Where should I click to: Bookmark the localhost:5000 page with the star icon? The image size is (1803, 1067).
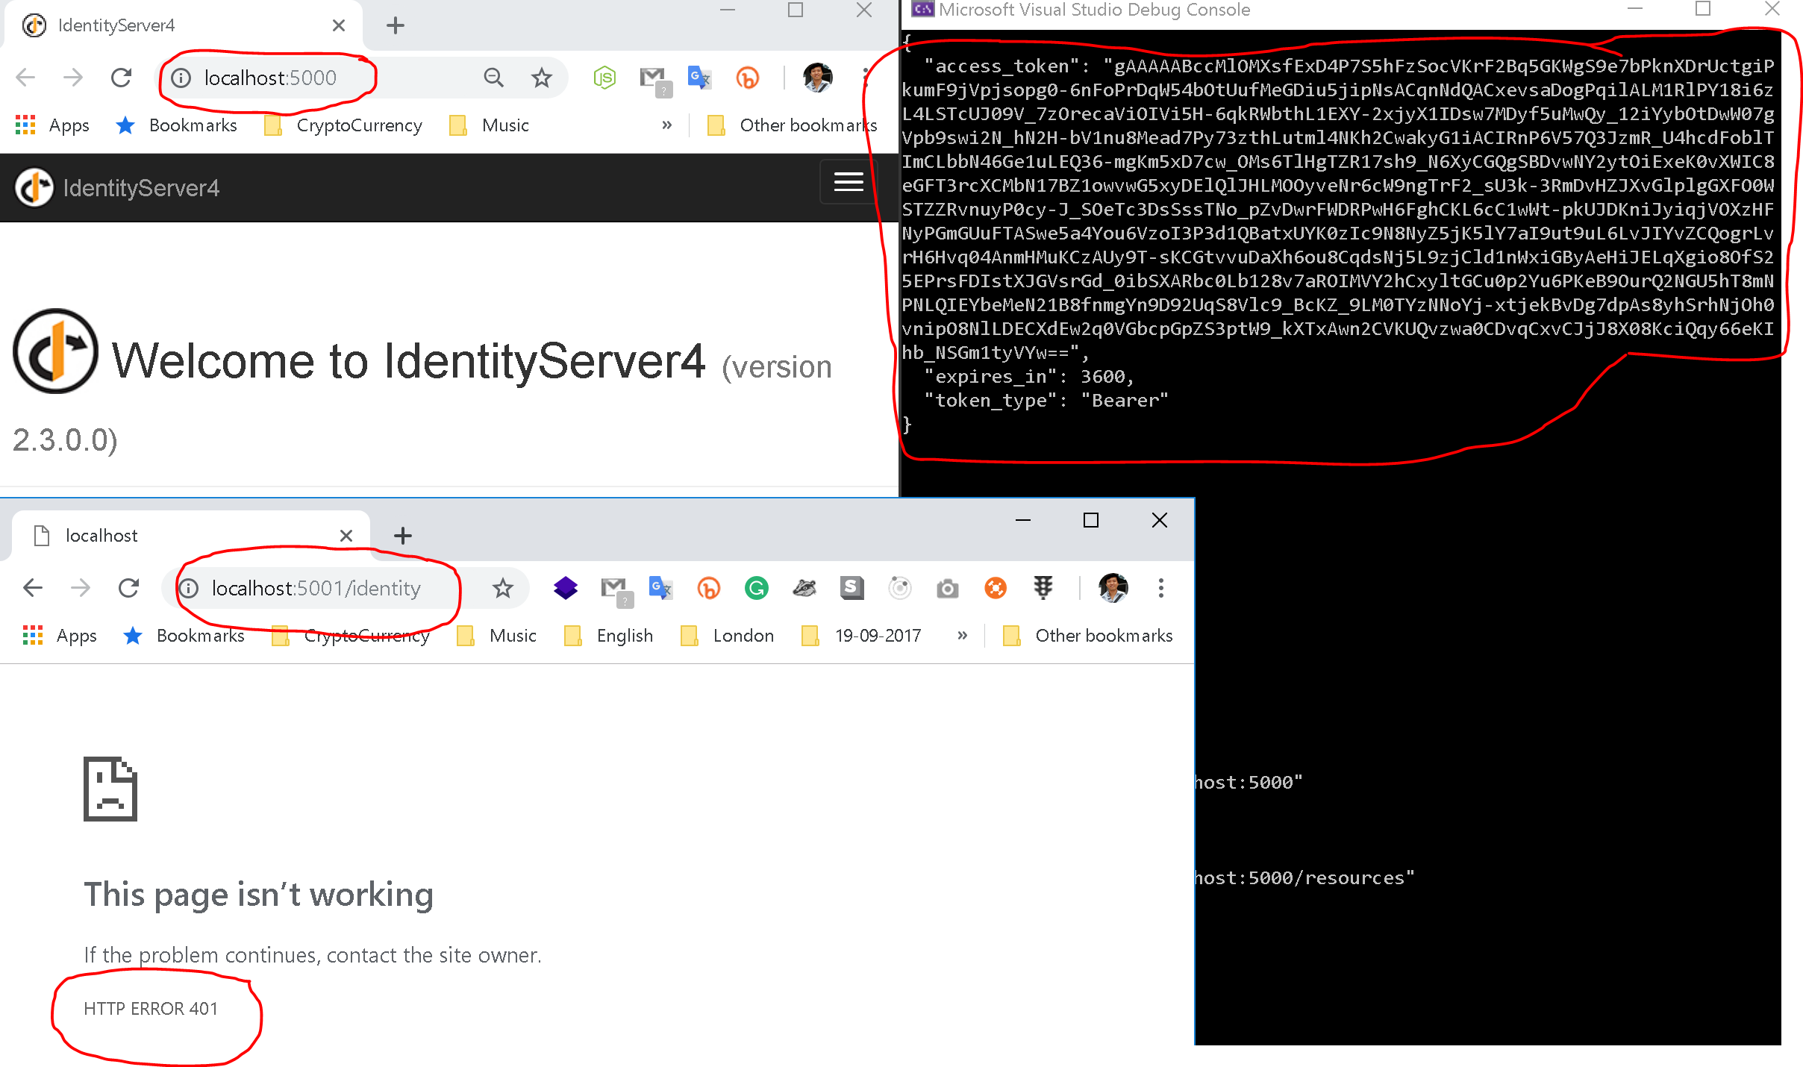[x=542, y=78]
